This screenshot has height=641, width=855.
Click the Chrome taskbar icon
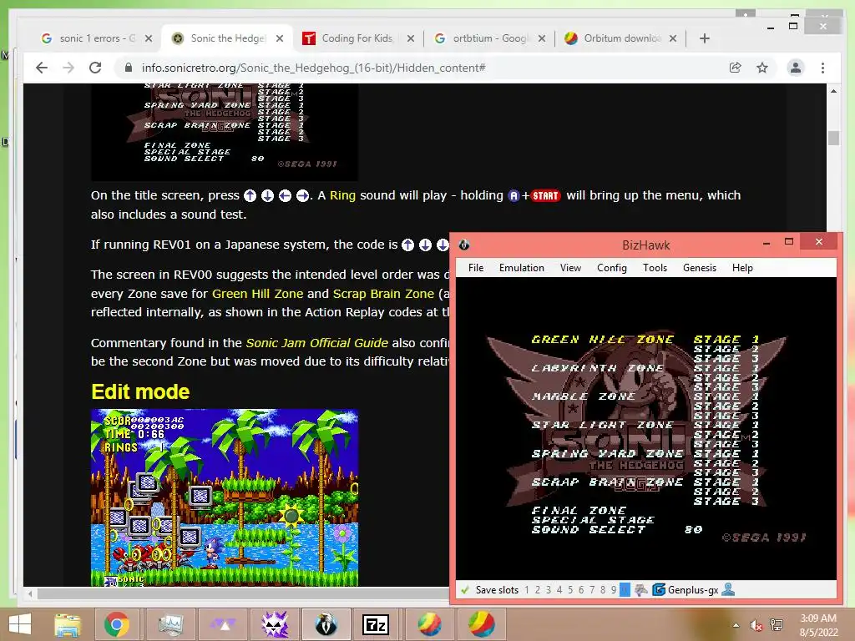pos(116,624)
